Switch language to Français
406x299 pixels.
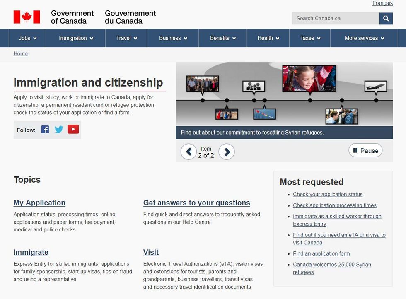click(x=382, y=3)
